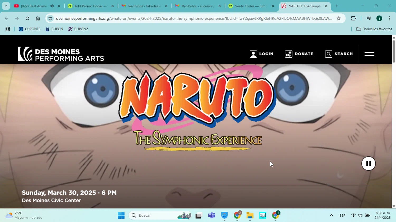Open the volume speaker control
This screenshot has height=222, width=396.
coord(360,215)
